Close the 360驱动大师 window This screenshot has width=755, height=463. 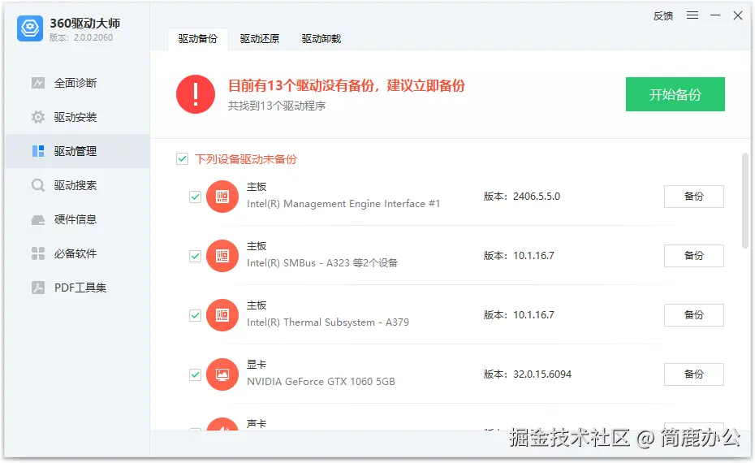738,15
